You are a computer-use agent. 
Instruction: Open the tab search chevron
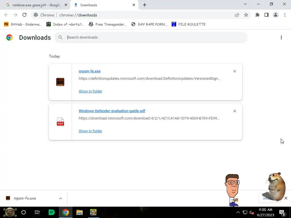tap(245, 4)
